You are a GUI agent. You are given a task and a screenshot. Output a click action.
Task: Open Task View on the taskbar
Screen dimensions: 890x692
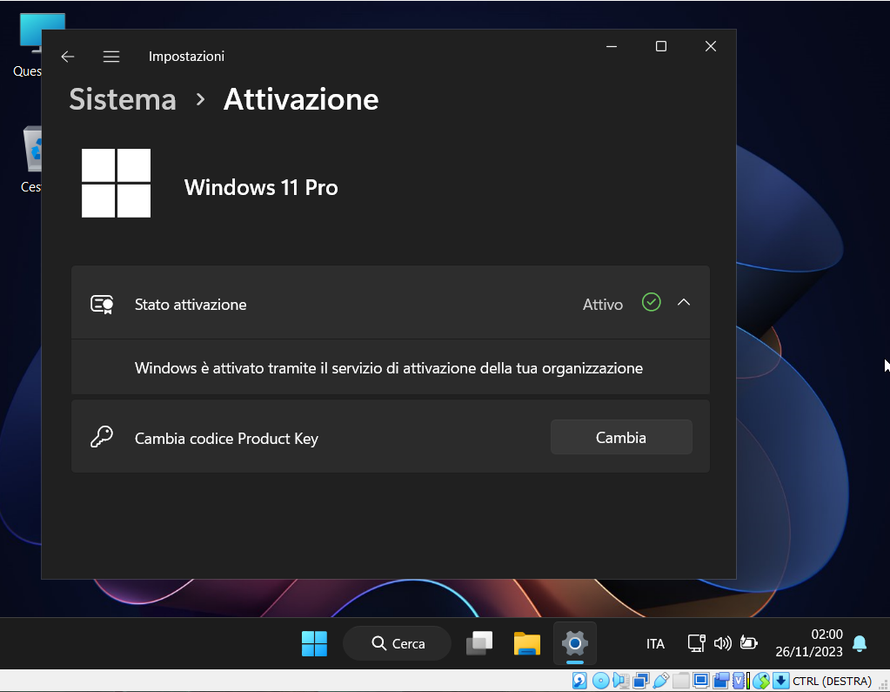coord(479,644)
